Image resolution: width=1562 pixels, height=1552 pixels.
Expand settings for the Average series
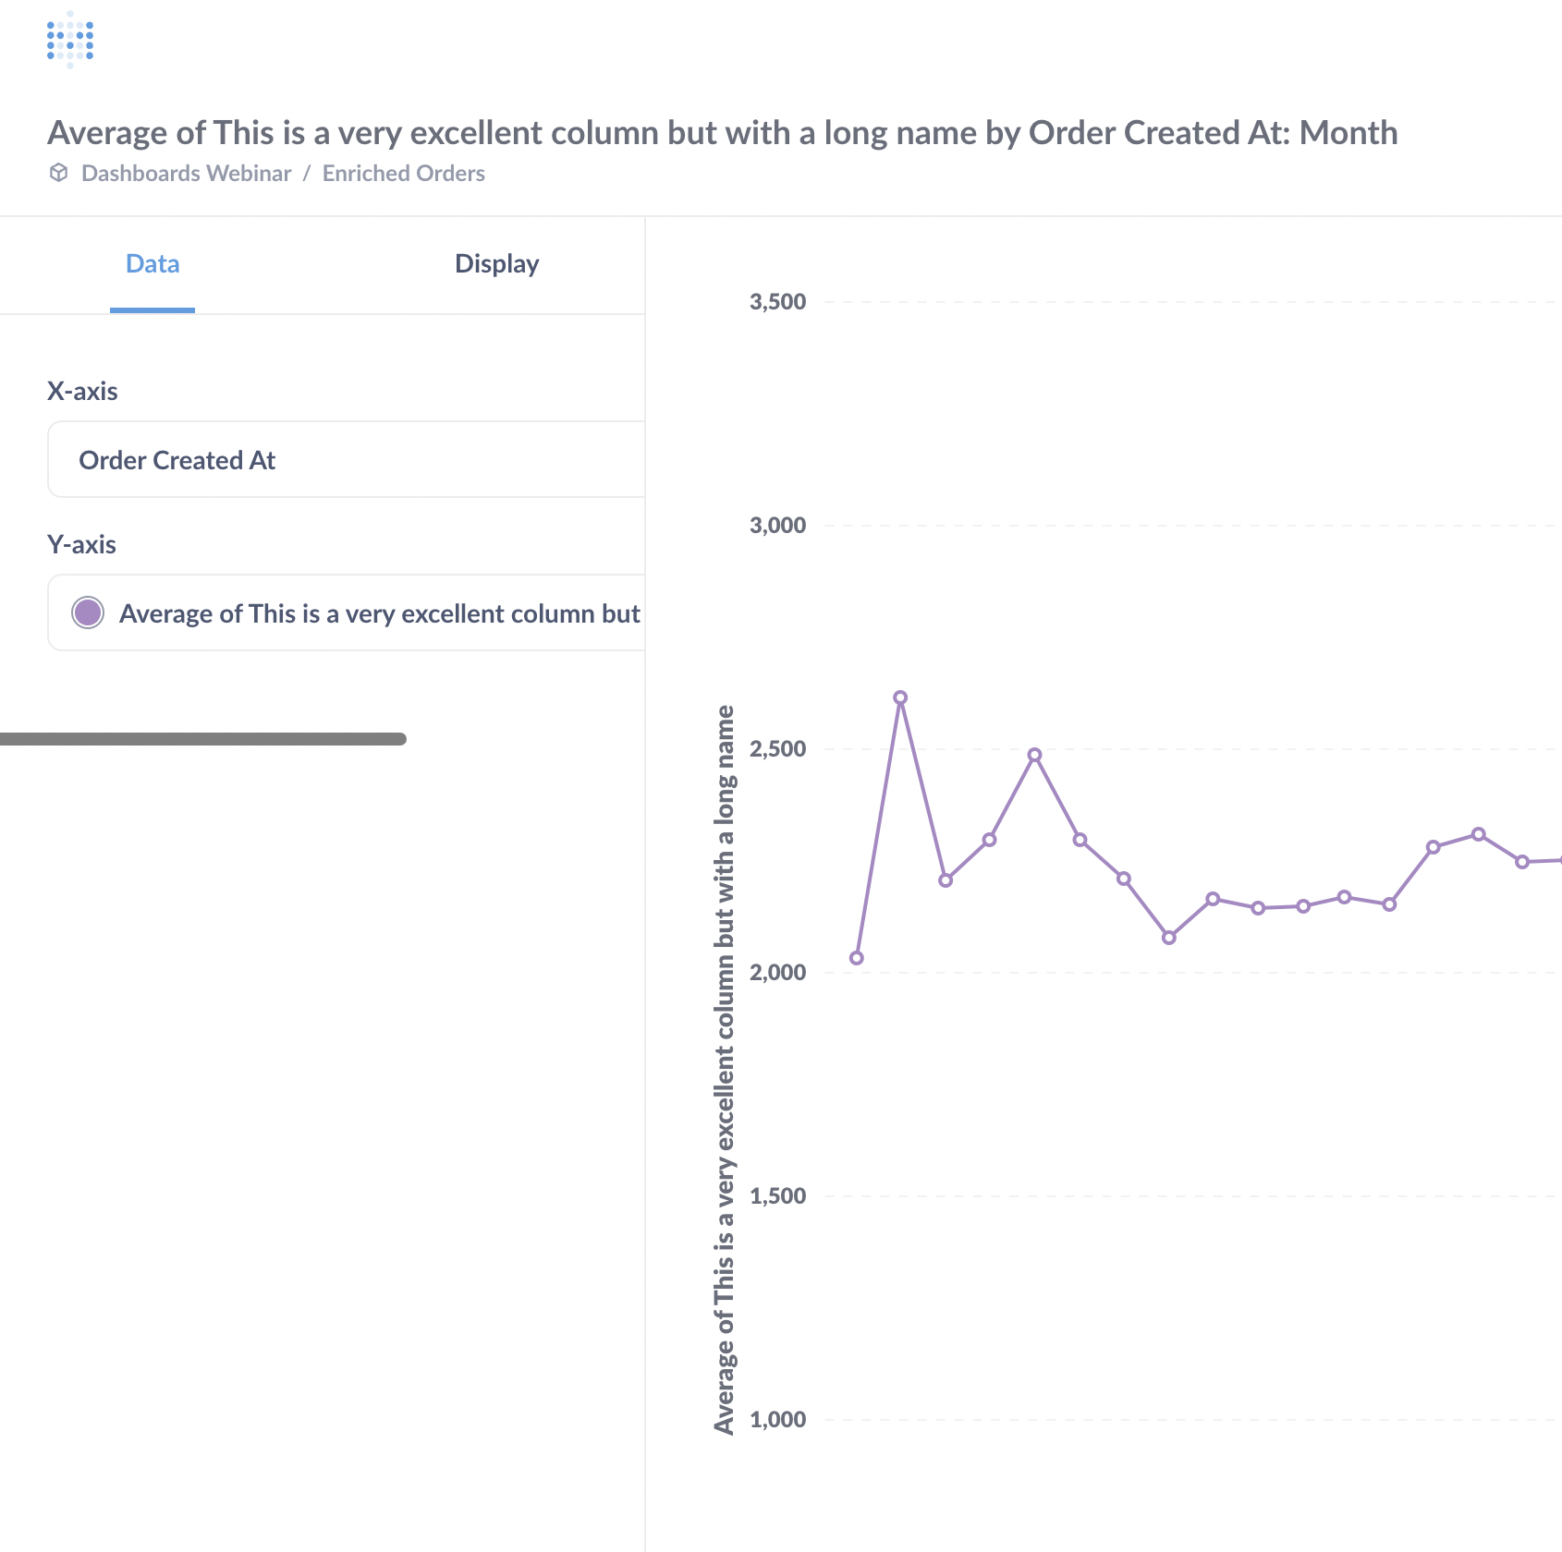tap(370, 612)
